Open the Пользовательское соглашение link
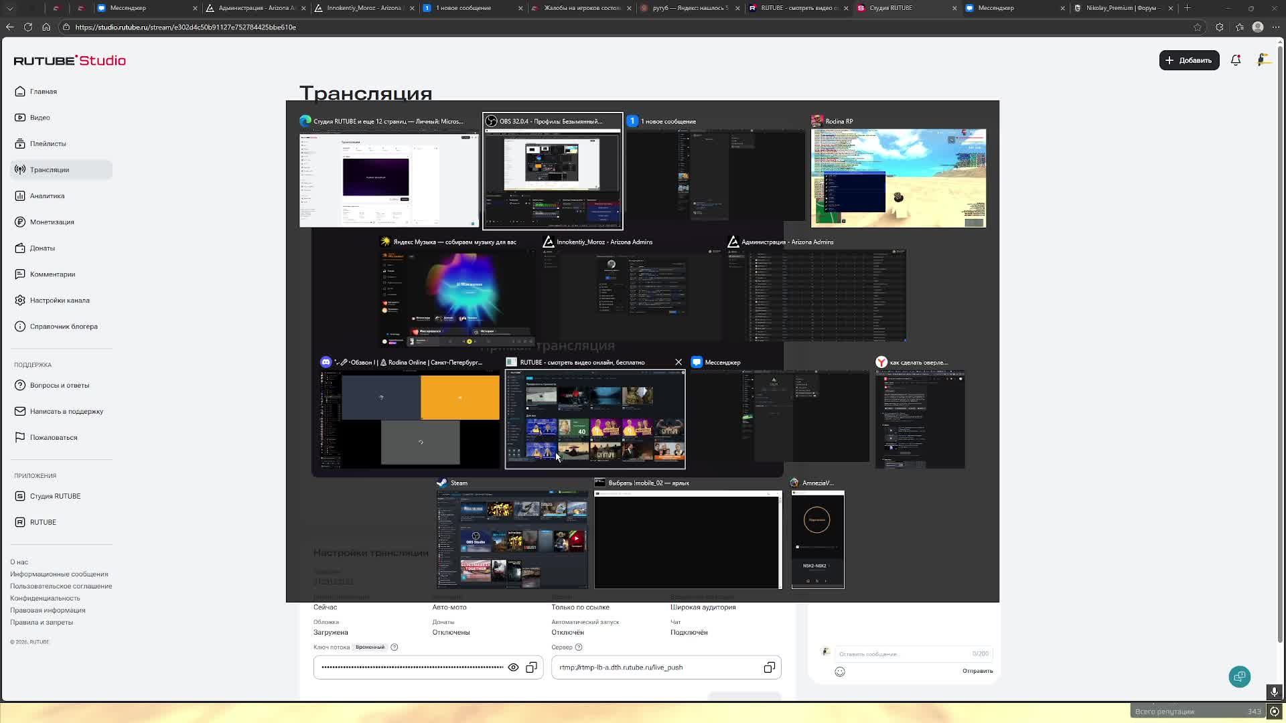The width and height of the screenshot is (1286, 723). [x=61, y=586]
